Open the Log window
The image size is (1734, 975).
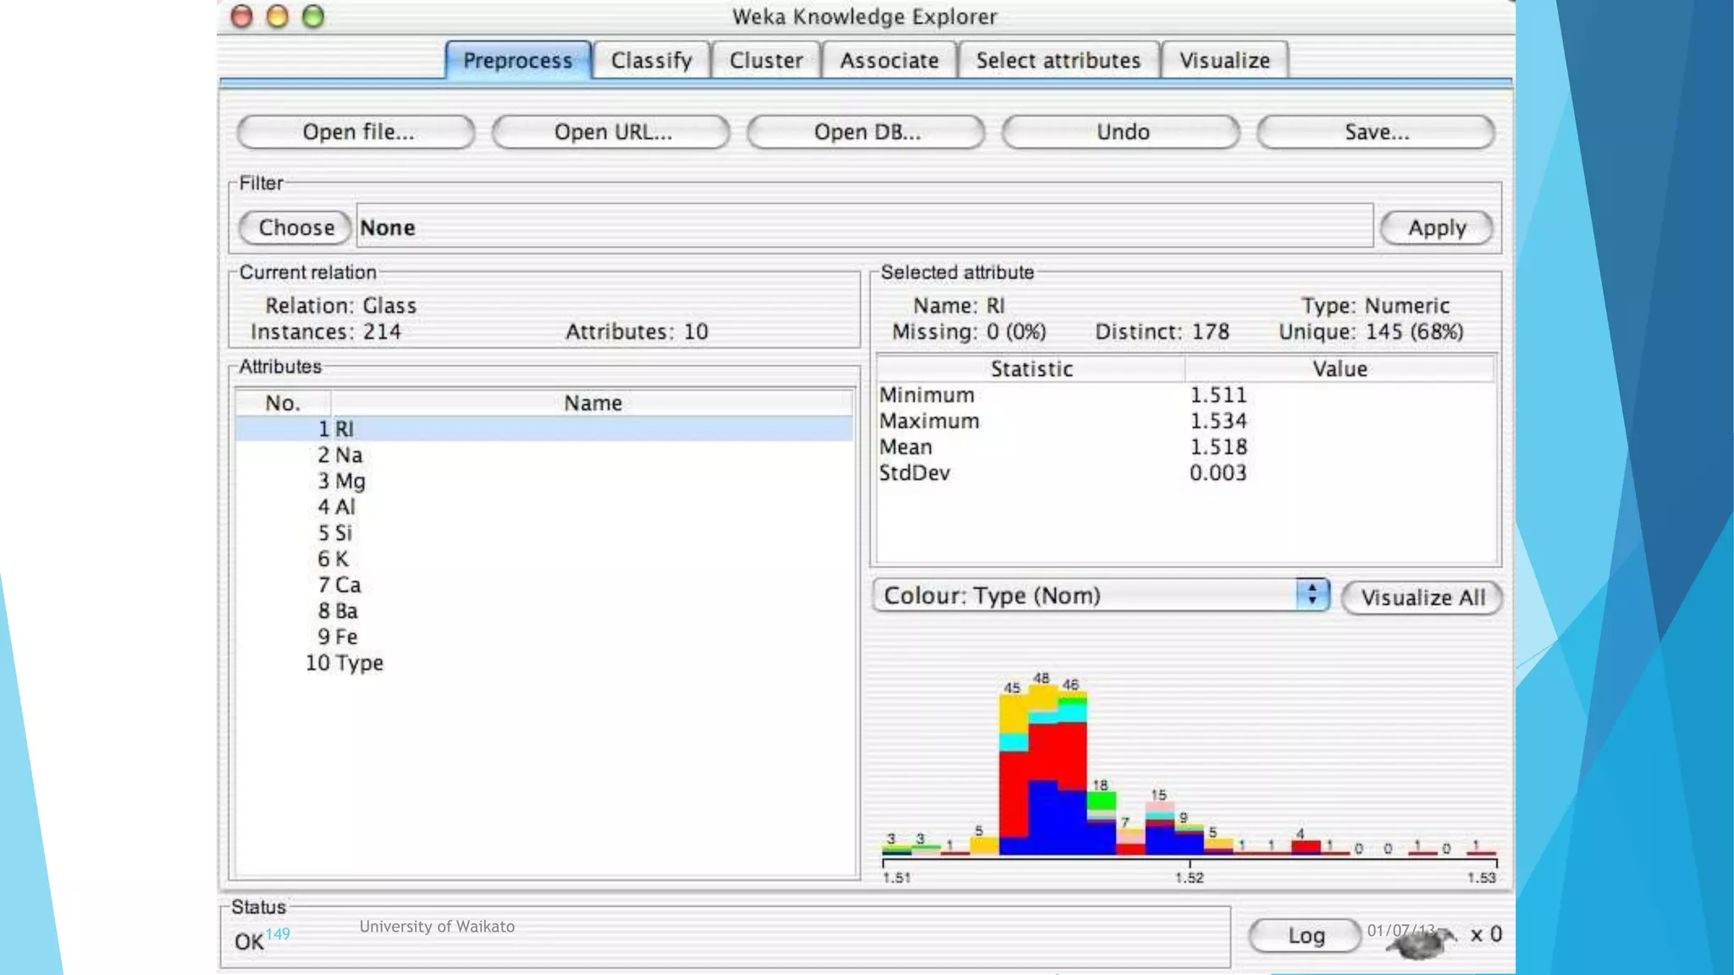[1306, 935]
